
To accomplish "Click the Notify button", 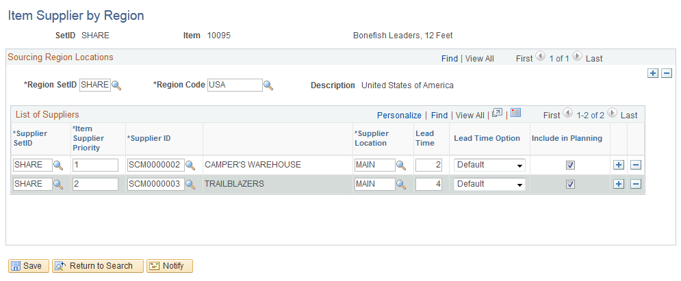I will pyautogui.click(x=170, y=266).
